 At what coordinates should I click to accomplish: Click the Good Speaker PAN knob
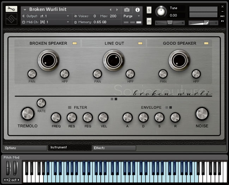pyautogui.click(x=163, y=74)
